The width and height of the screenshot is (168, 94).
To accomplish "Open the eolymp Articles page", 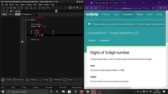I will 159,14.
